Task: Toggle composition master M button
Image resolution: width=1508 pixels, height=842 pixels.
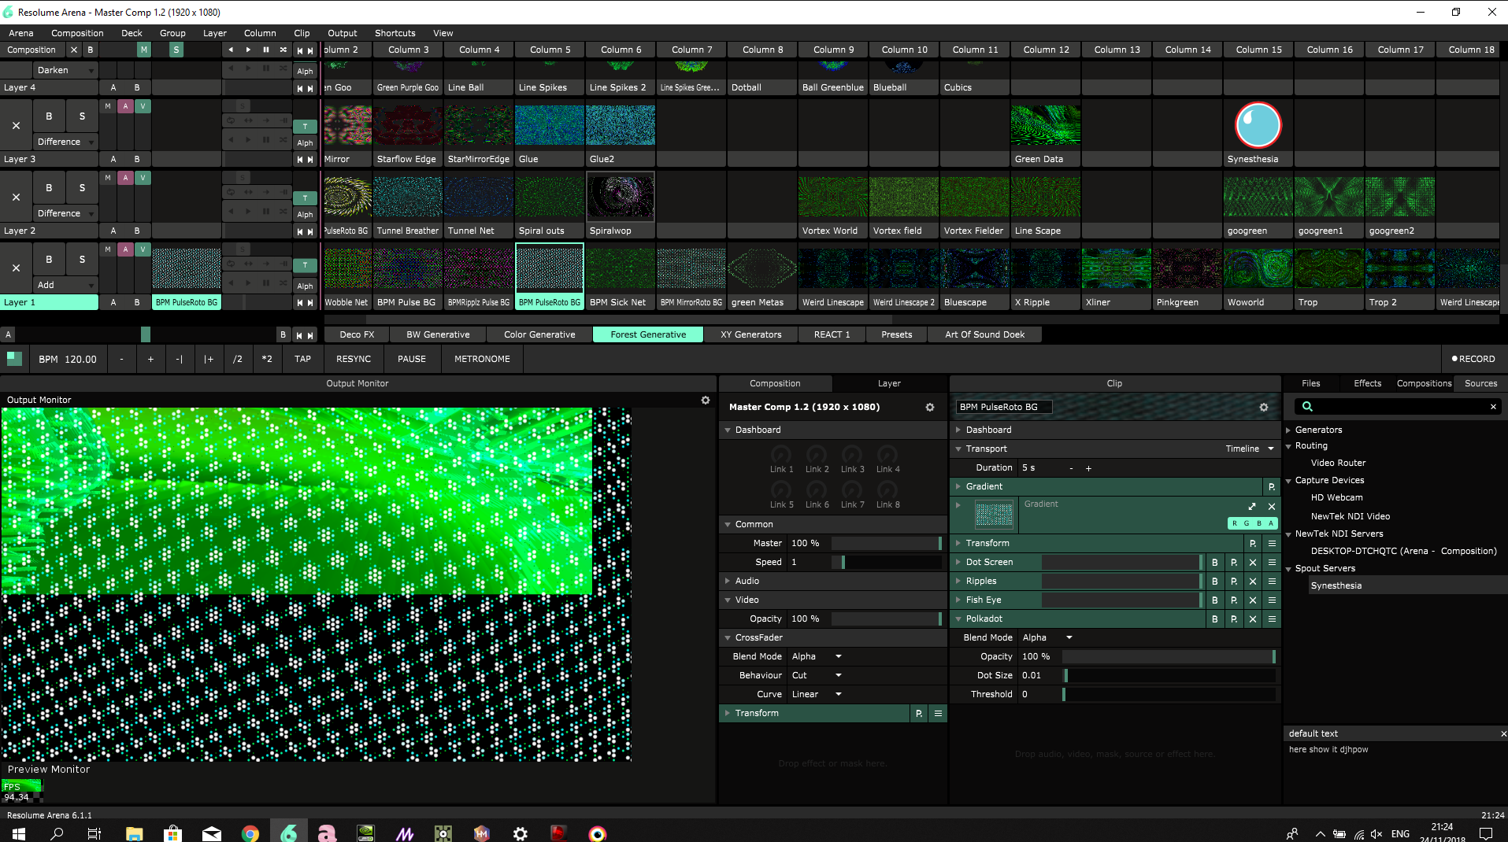Action: pyautogui.click(x=143, y=50)
